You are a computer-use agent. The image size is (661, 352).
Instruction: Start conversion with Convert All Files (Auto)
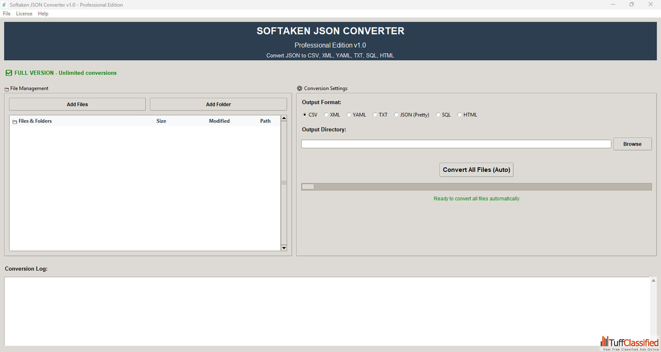pos(476,170)
